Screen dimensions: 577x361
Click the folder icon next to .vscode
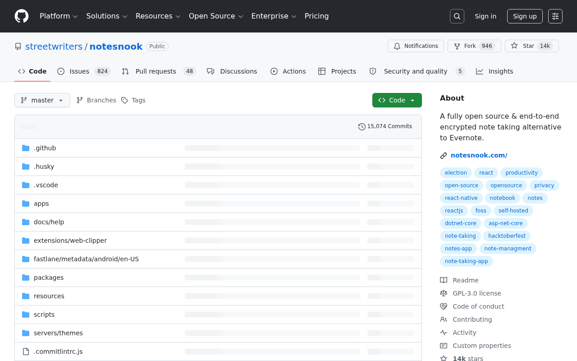[26, 185]
